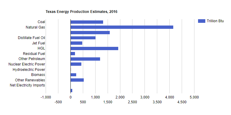The image size is (231, 115).
Task: Select the Residual Fuel bar
Action: click(73, 53)
